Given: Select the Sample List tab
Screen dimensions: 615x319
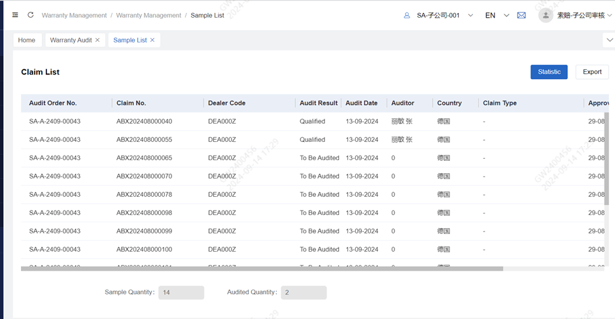Looking at the screenshot, I should tap(130, 40).
